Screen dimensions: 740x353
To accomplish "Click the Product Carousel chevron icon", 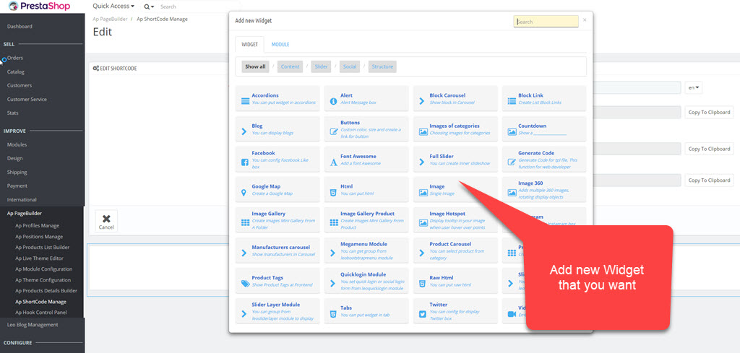I will (421, 253).
